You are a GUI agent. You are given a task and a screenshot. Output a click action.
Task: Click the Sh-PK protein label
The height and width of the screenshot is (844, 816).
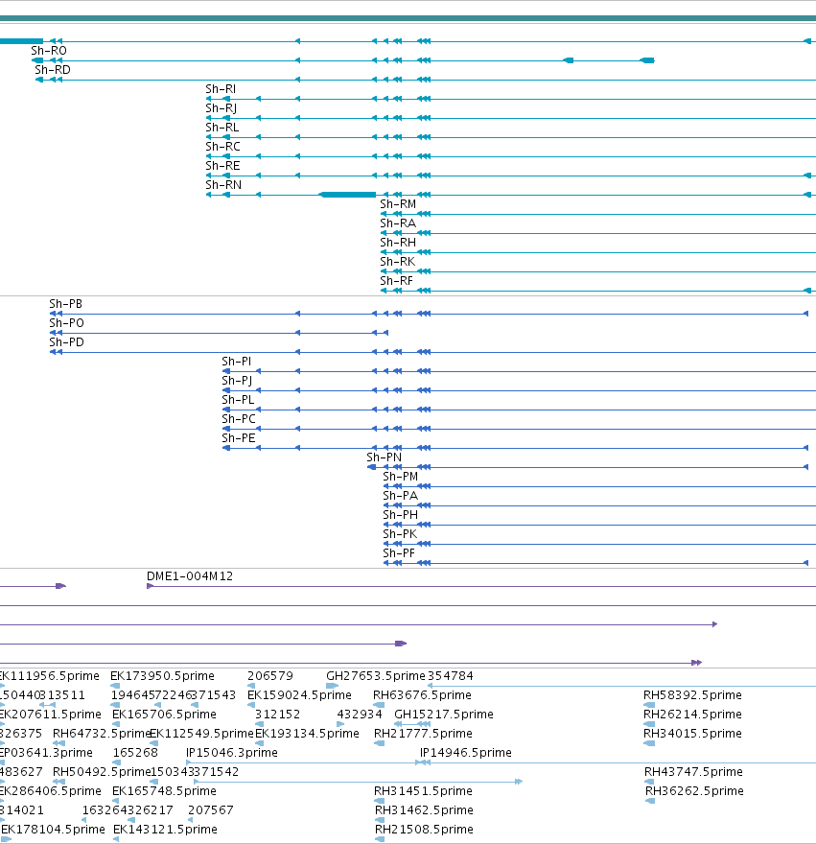click(400, 534)
